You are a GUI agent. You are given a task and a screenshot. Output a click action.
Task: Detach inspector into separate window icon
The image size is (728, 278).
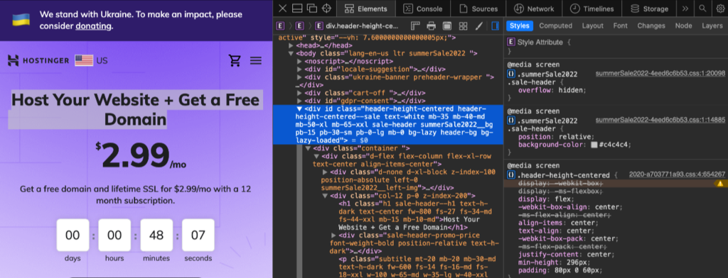click(312, 9)
